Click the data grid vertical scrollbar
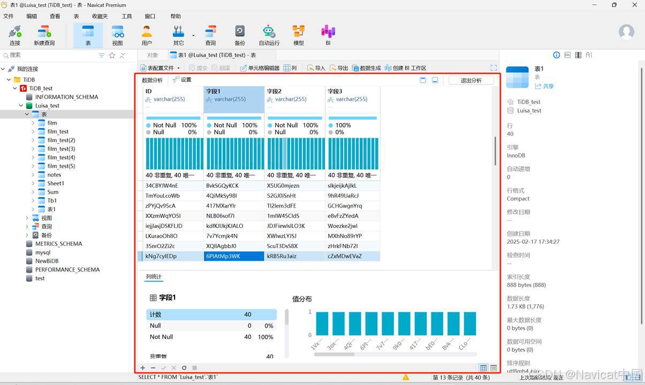 (495, 151)
